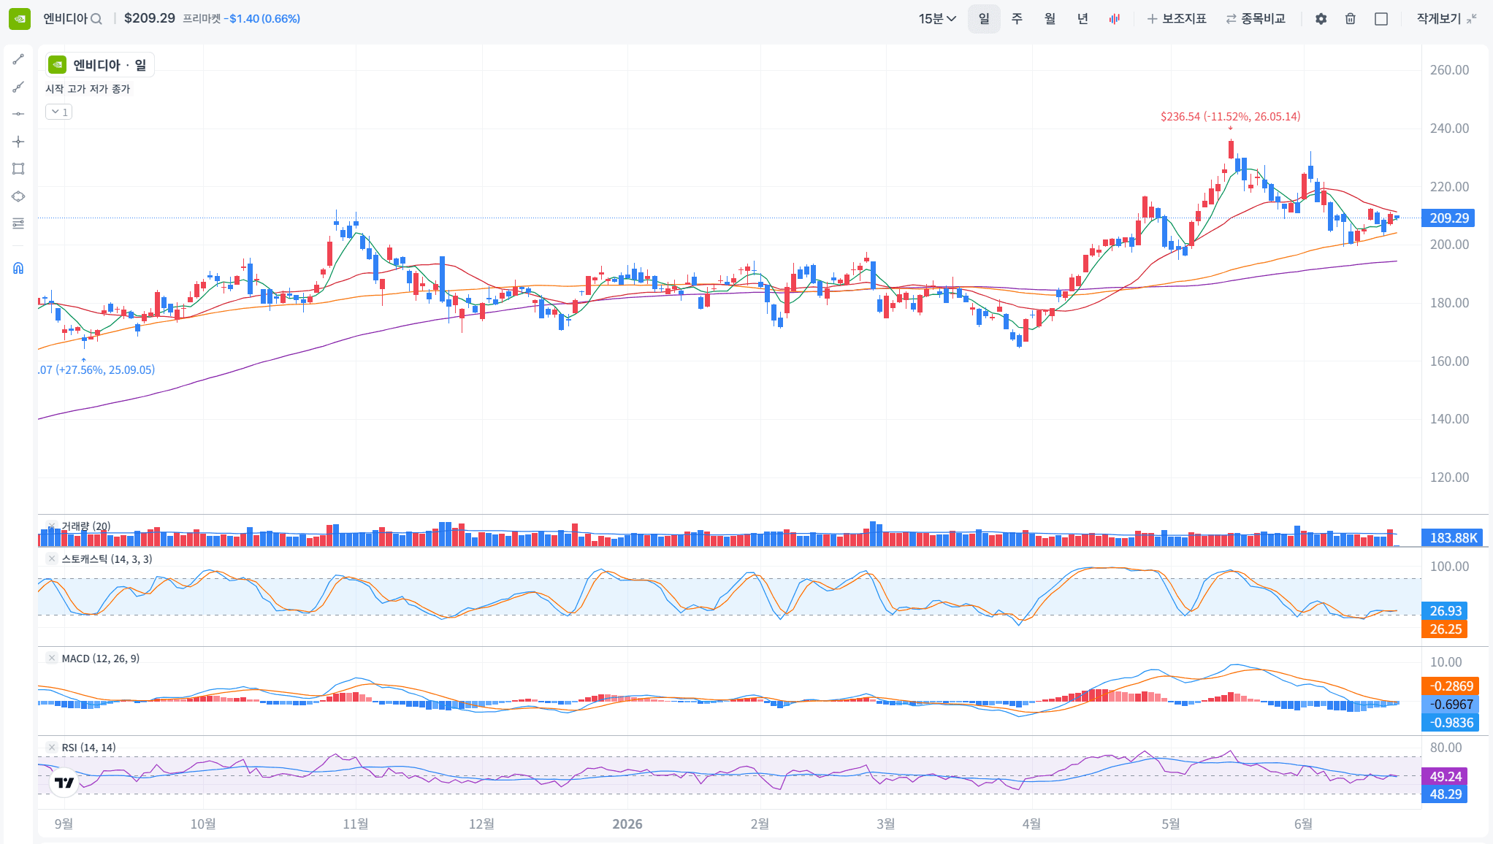Click the RSI 48.29 value label

1445,794
